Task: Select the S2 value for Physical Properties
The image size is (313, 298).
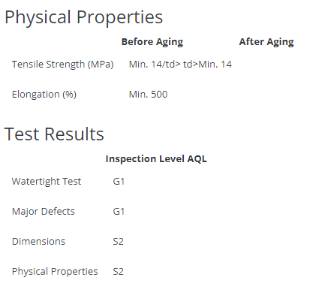Action: [x=118, y=272]
